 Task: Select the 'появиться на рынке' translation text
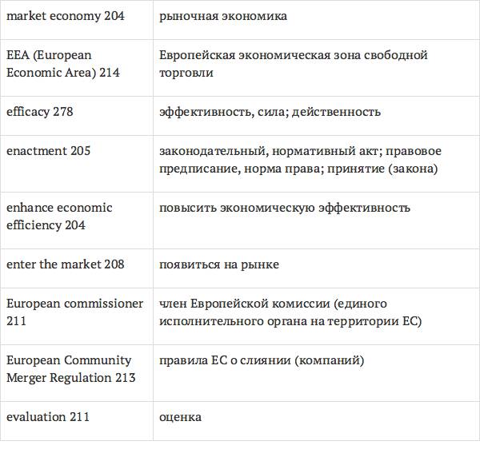click(219, 264)
